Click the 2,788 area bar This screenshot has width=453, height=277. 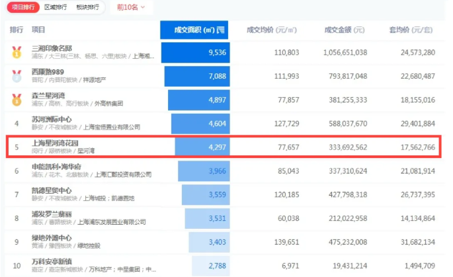[211, 266]
